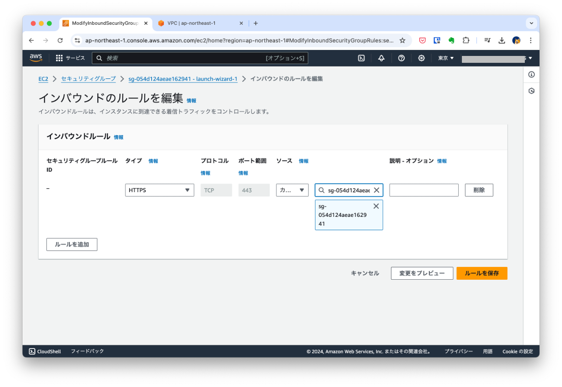
Task: Open the Chrome three-dot menu
Action: click(x=531, y=40)
